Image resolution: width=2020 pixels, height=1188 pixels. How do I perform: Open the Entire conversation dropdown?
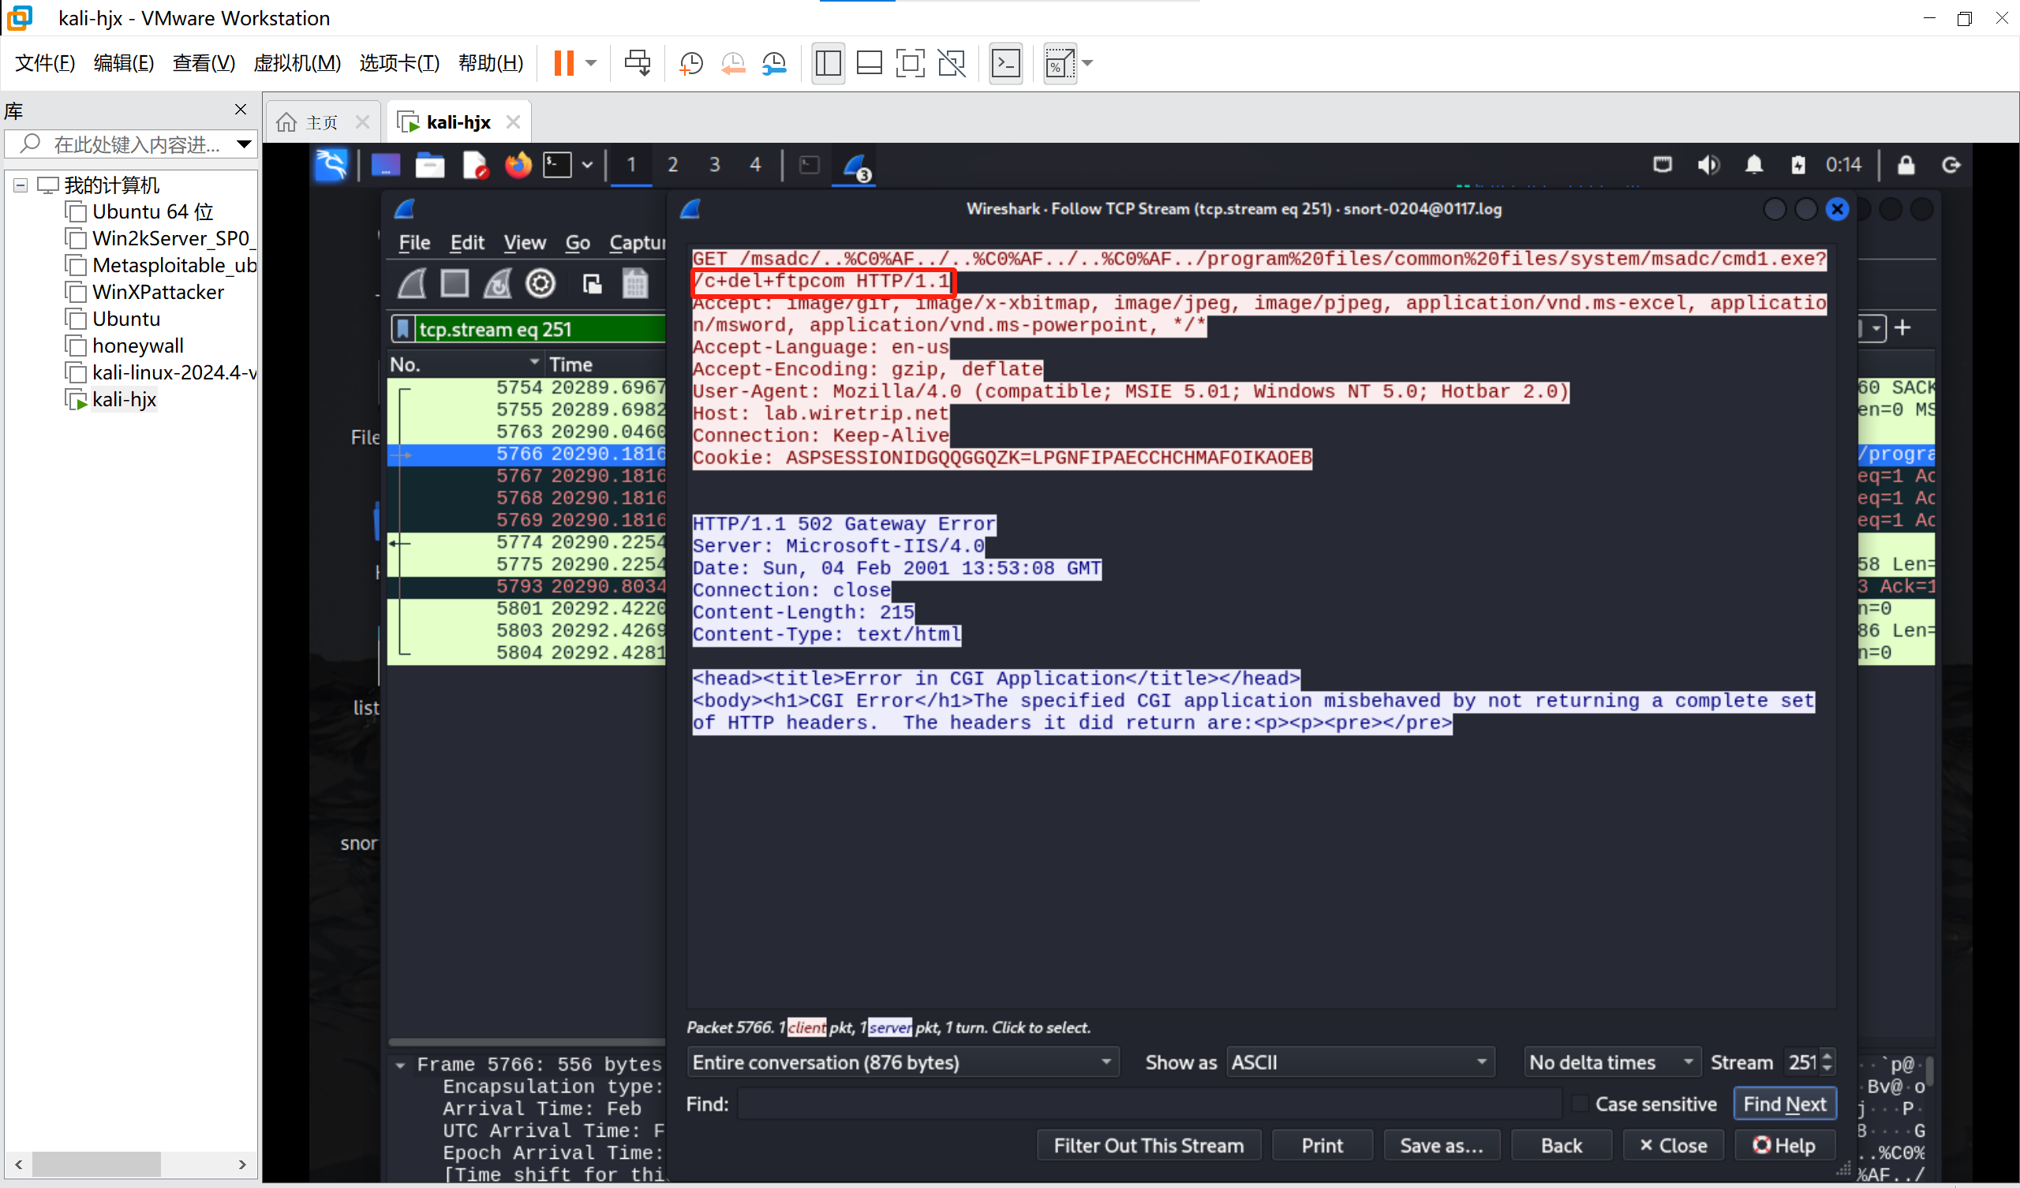[x=903, y=1062]
